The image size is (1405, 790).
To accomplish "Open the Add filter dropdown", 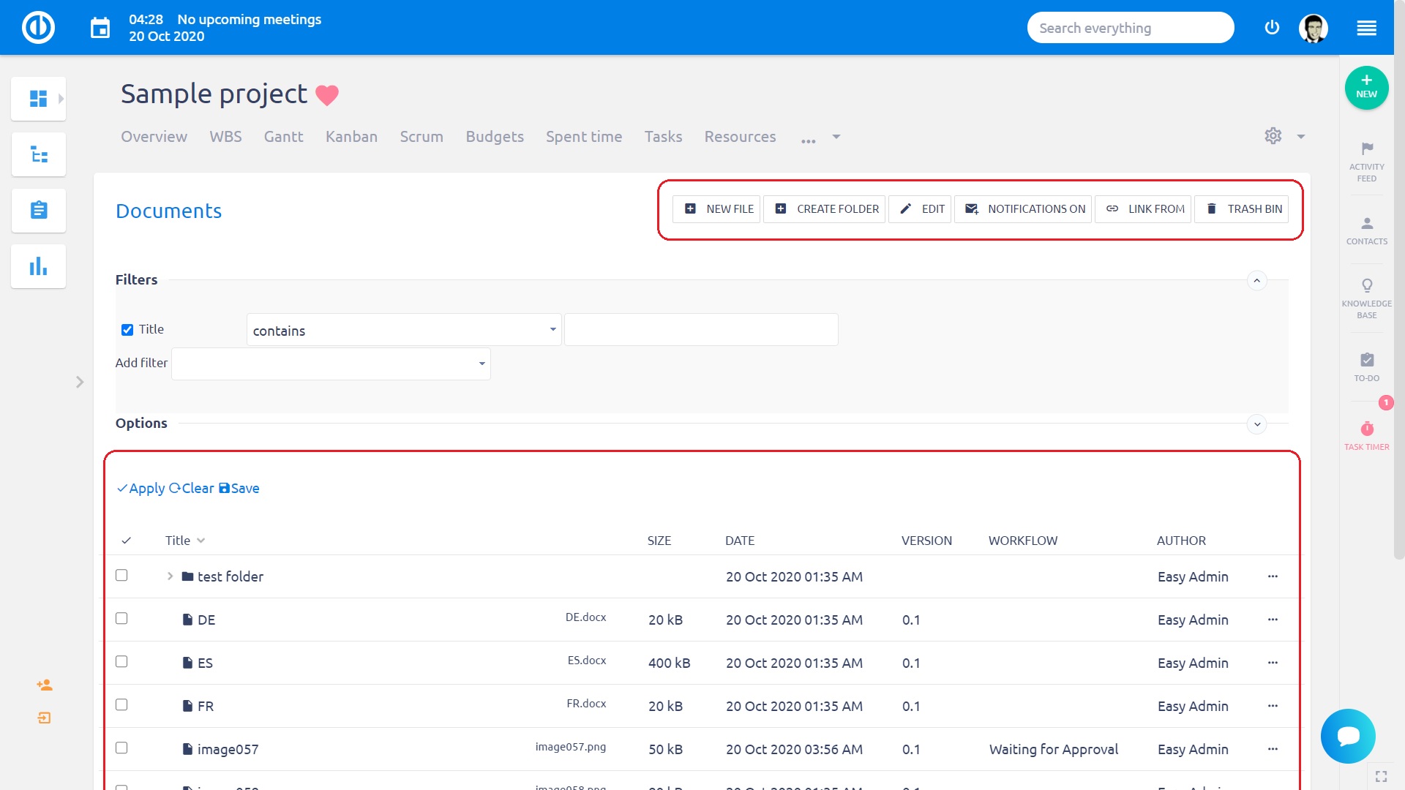I will point(331,364).
